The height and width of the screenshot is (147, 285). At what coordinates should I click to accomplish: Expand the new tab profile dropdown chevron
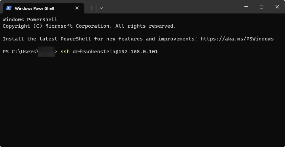click(x=101, y=8)
